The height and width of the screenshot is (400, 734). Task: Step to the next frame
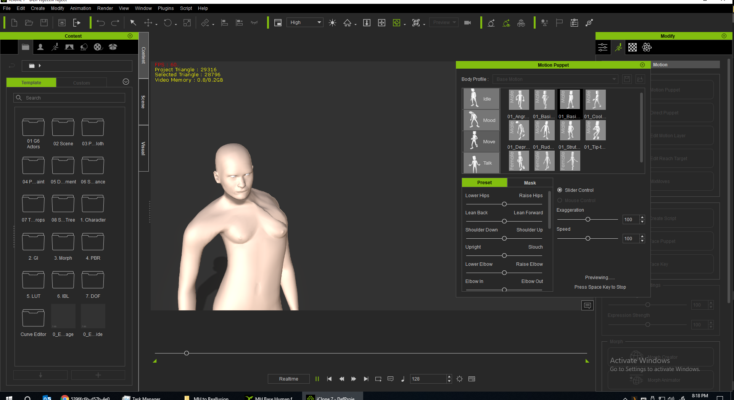click(354, 379)
